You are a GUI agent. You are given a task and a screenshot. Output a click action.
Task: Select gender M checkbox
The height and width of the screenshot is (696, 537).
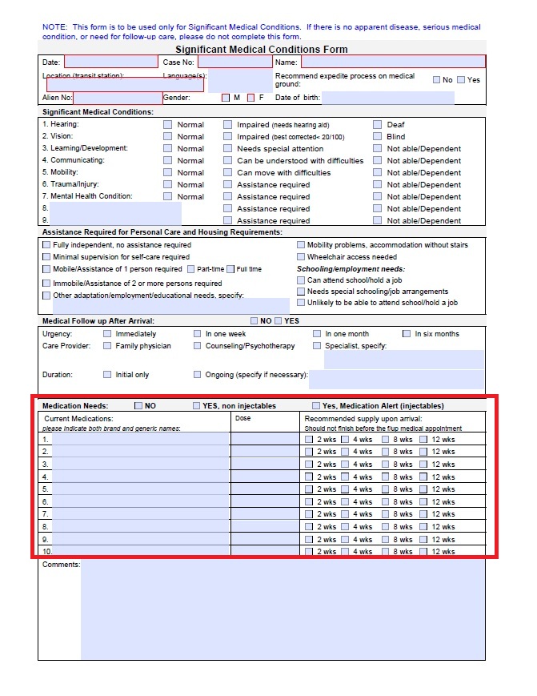pos(226,98)
